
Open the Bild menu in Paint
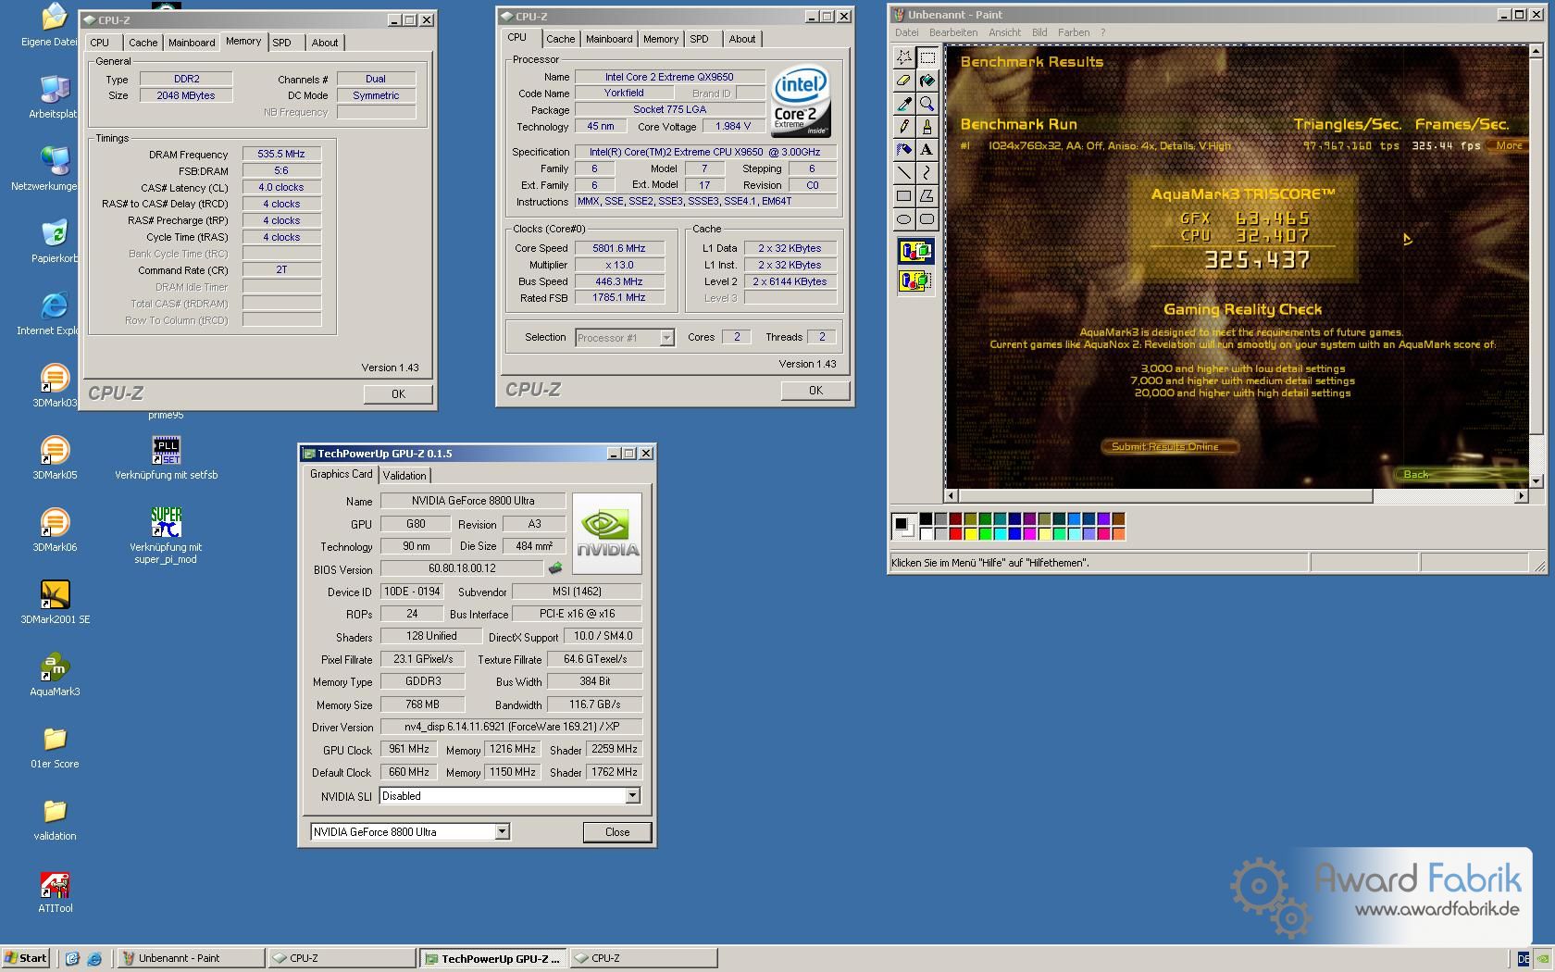pyautogui.click(x=1039, y=32)
